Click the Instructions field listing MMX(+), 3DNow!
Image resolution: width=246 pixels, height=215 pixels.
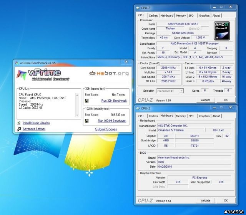point(195,57)
